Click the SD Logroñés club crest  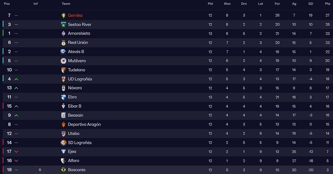[63, 143]
